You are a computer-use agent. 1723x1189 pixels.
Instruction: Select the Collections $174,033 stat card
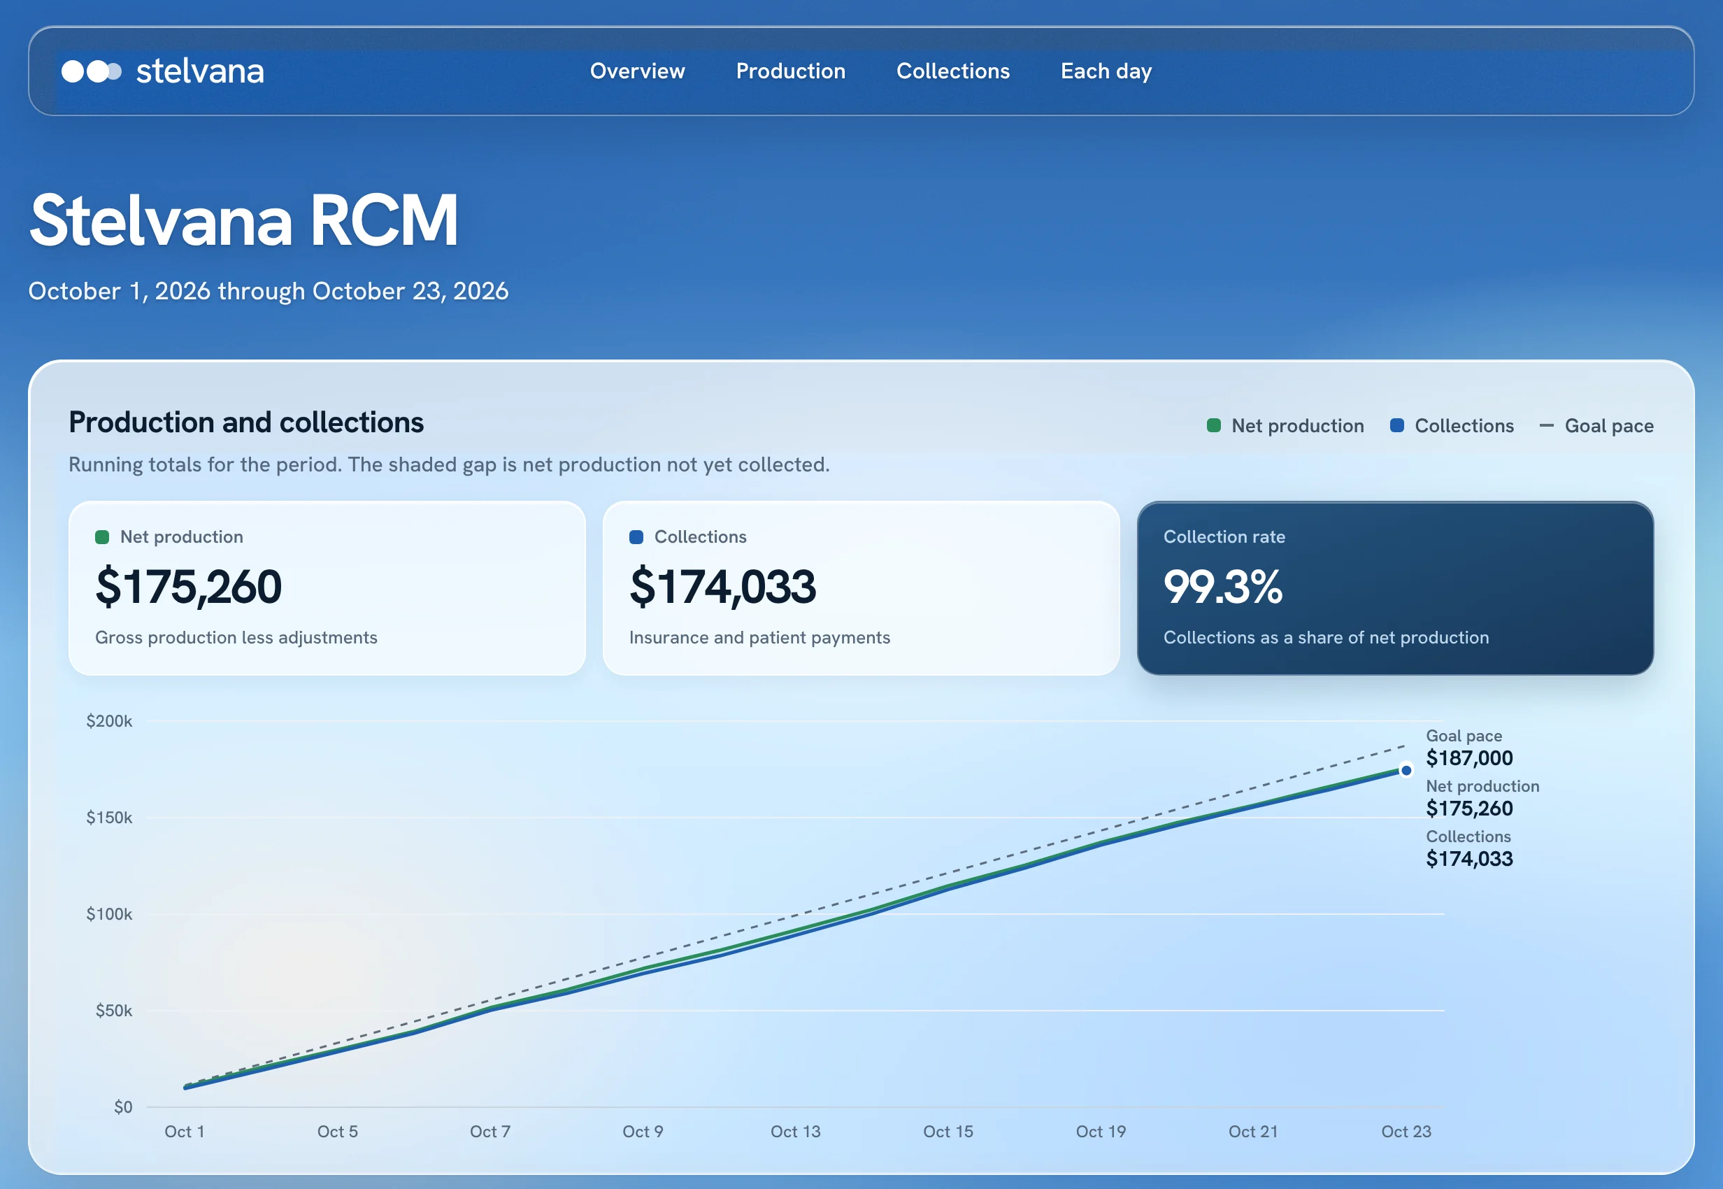pyautogui.click(x=861, y=588)
